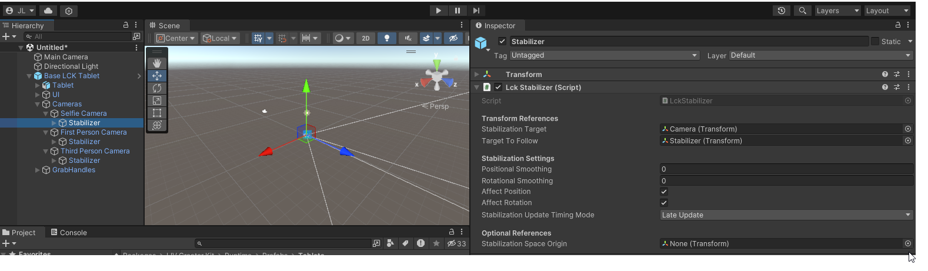
Task: Select the Scale tool
Action: [x=157, y=101]
